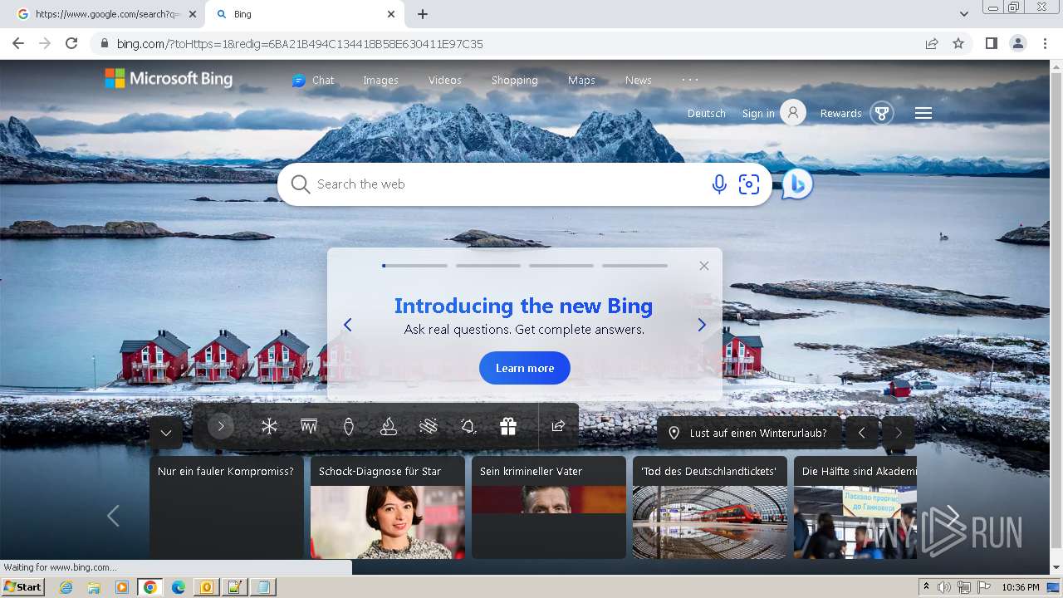Open the Videos menu item
The height and width of the screenshot is (598, 1063).
click(x=445, y=81)
